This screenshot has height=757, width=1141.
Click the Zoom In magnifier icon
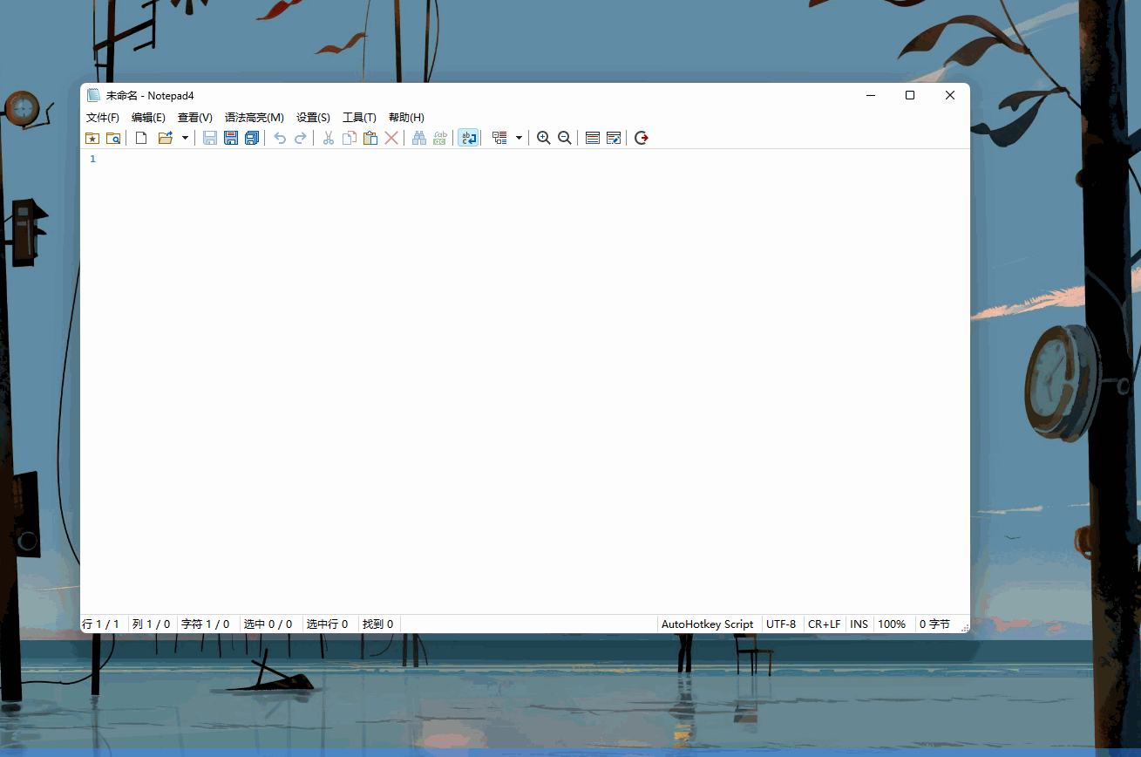[x=543, y=138]
